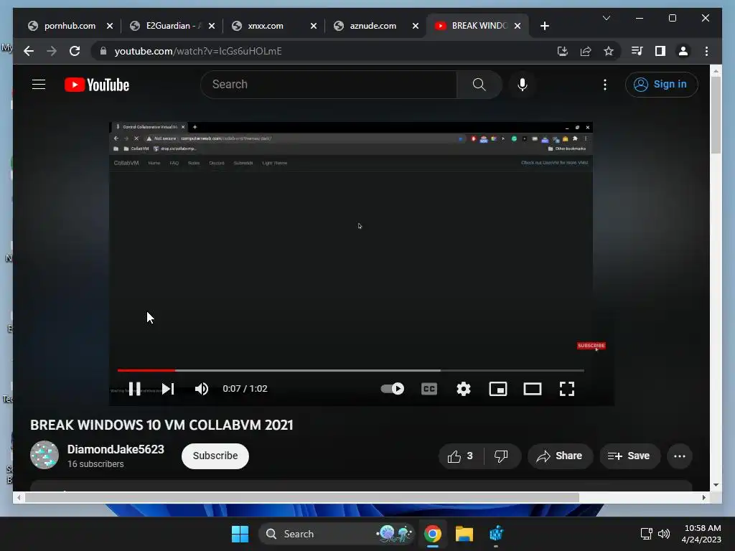Screen dimensions: 735x551
Task: Switch to the E2Guardian tab
Action: tap(174, 26)
